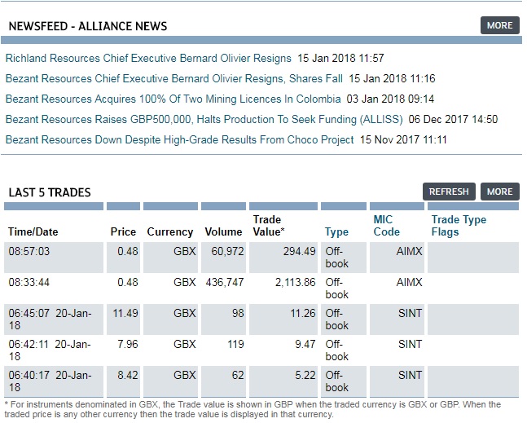Select the 06 Dec 2017 14:50 timestamp
Image resolution: width=527 pixels, height=423 pixels.
click(x=453, y=119)
